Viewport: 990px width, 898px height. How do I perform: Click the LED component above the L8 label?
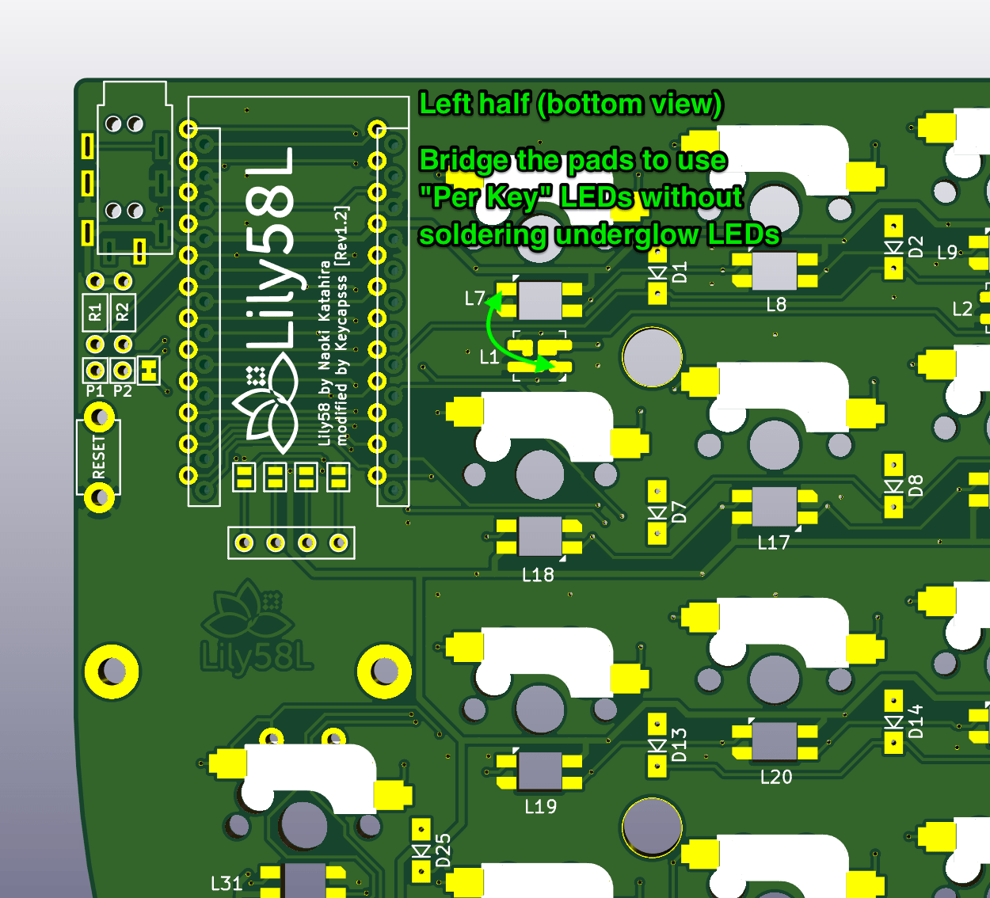775,271
